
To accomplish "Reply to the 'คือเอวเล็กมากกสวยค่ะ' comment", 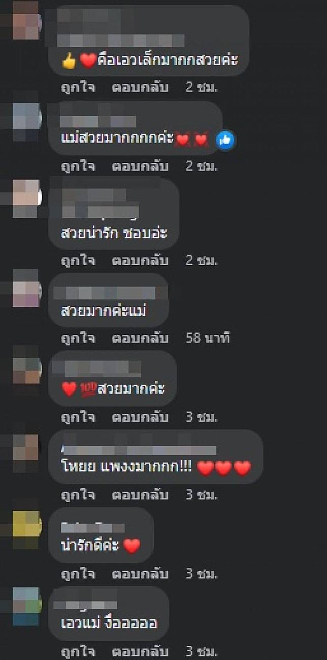I will (x=140, y=88).
